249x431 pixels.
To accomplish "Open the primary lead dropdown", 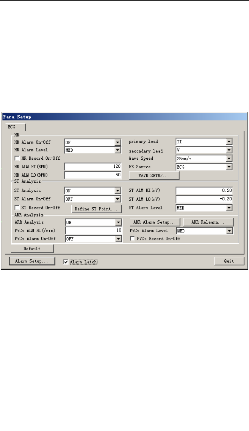I will pyautogui.click(x=204, y=141).
